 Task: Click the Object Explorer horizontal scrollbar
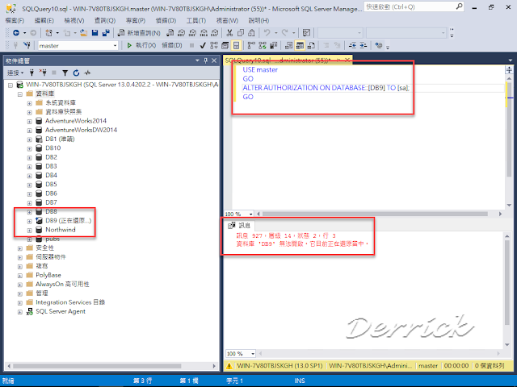click(97, 366)
